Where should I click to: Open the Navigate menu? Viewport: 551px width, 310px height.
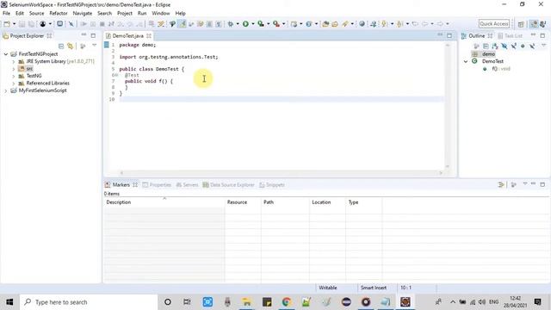(x=83, y=14)
